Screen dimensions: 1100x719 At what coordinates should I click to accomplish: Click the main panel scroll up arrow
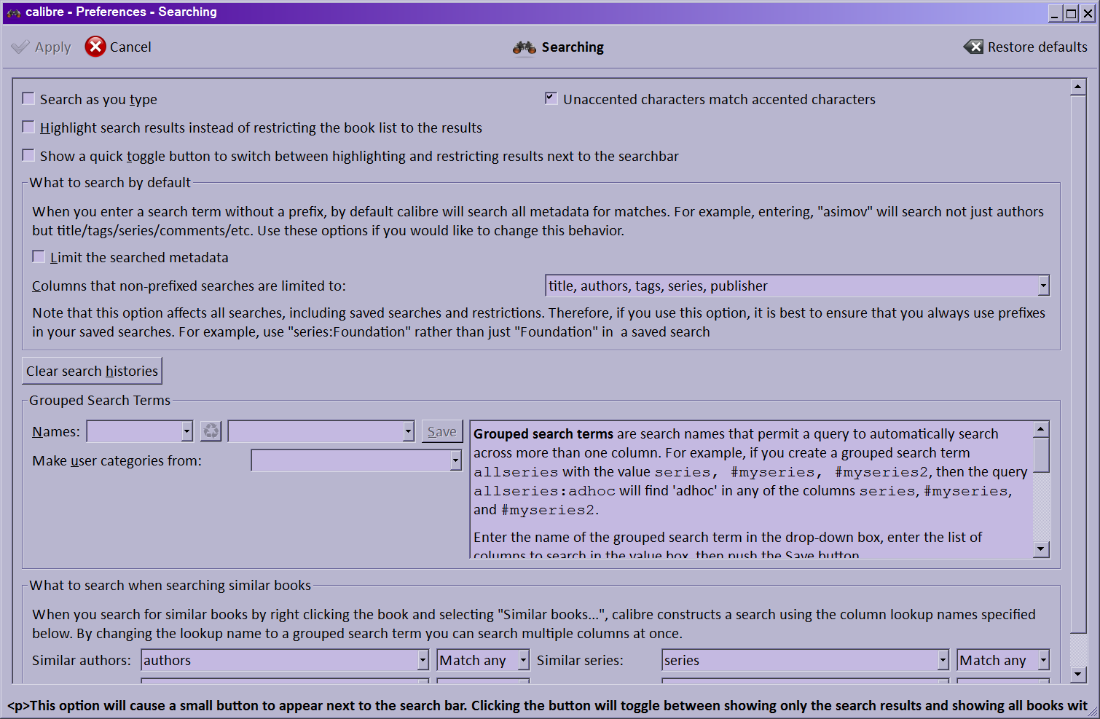(x=1078, y=87)
